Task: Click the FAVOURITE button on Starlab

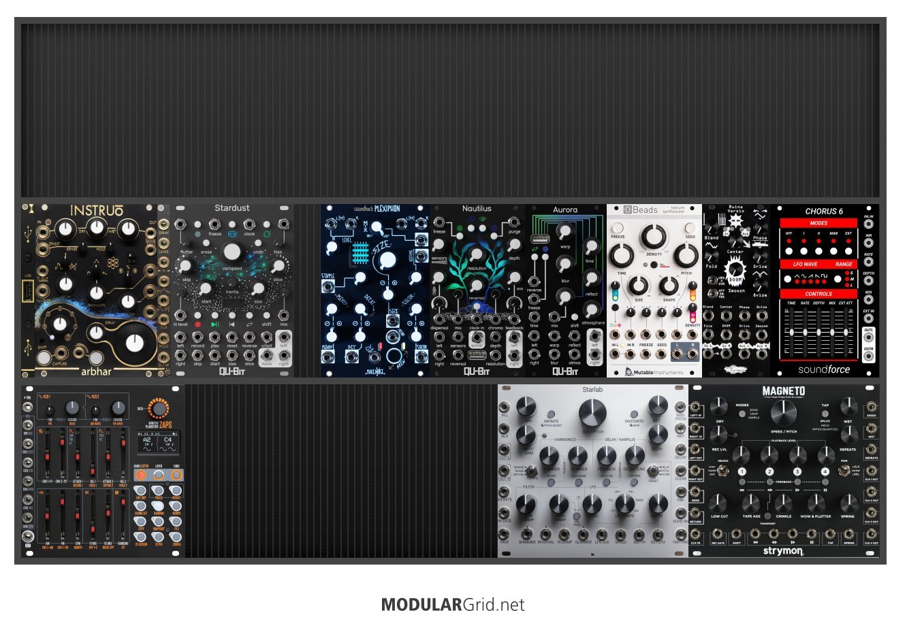Action: [634, 414]
